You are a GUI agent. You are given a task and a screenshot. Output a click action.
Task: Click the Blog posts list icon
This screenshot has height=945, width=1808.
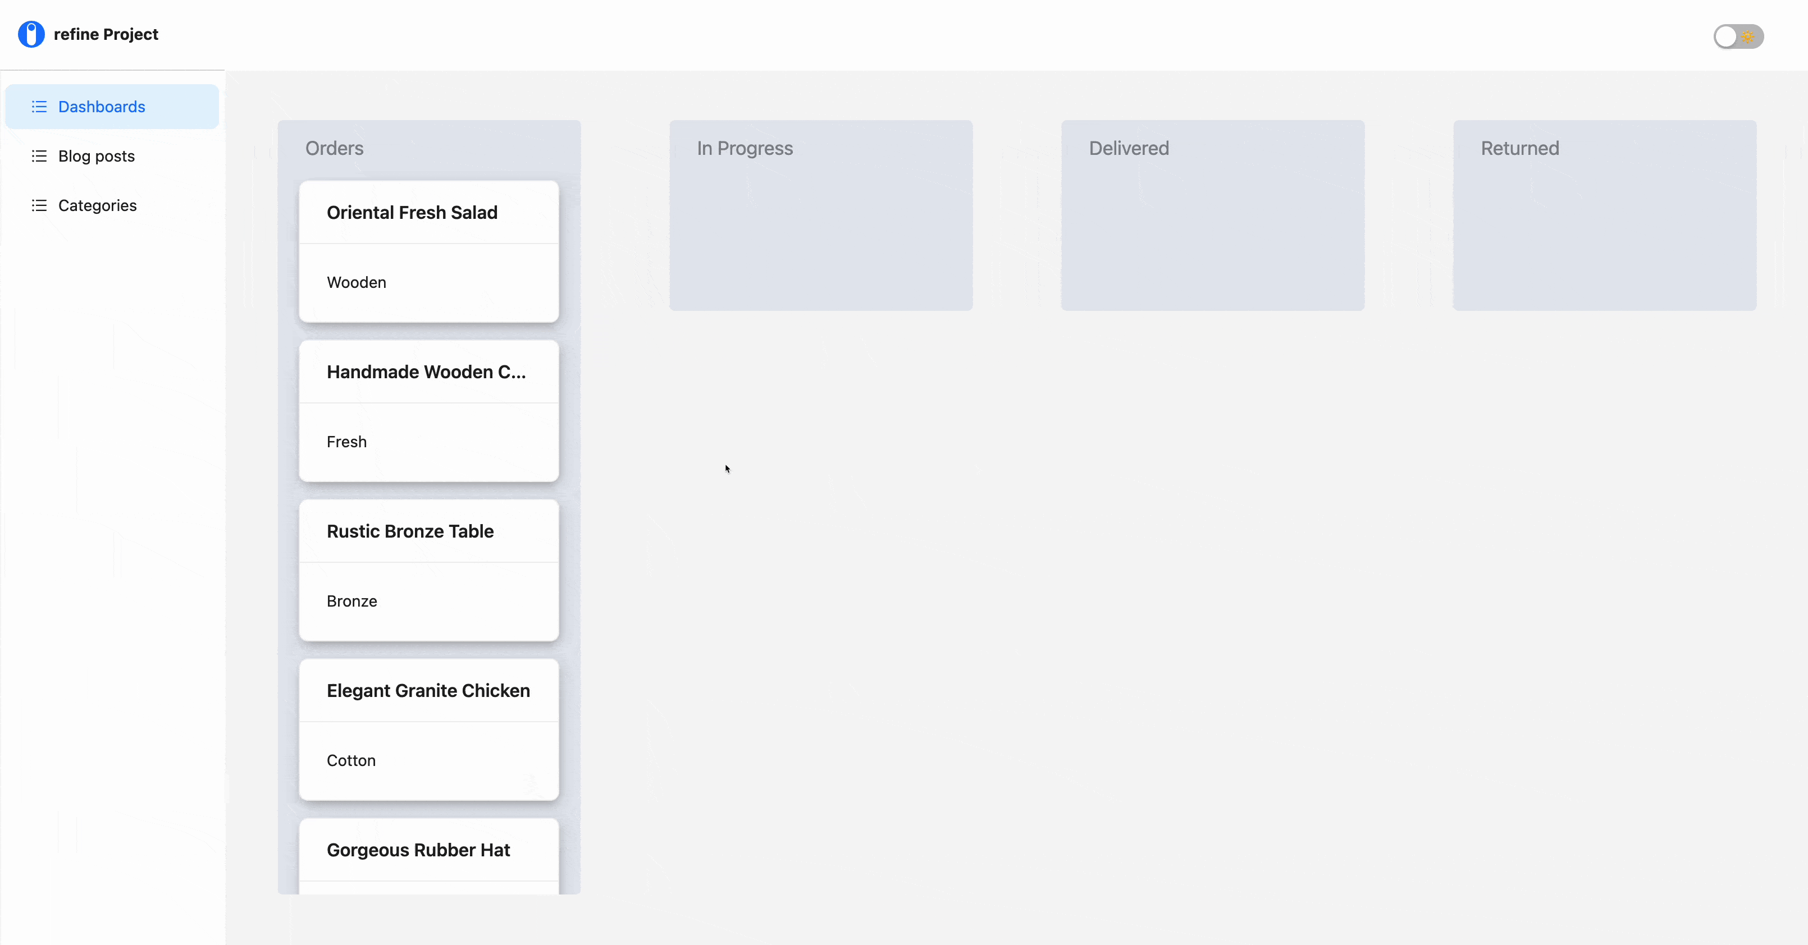click(x=39, y=156)
